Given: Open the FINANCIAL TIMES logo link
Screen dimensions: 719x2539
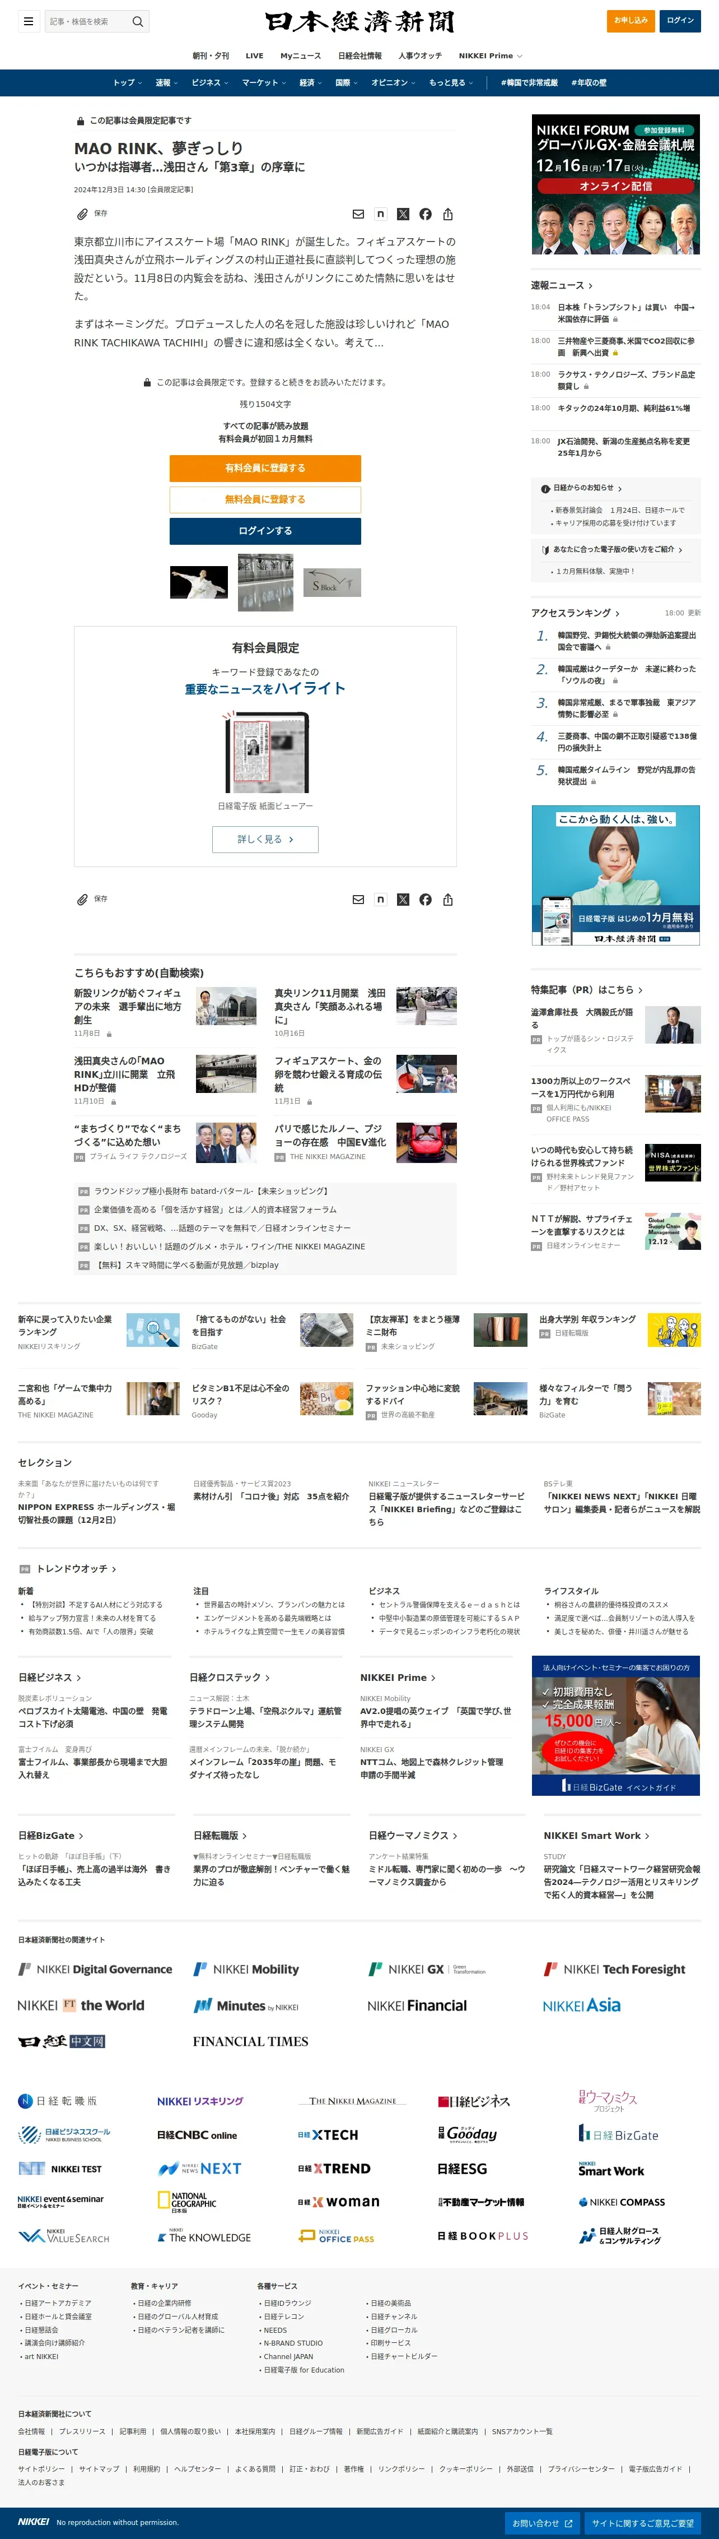Looking at the screenshot, I should pyautogui.click(x=250, y=2041).
